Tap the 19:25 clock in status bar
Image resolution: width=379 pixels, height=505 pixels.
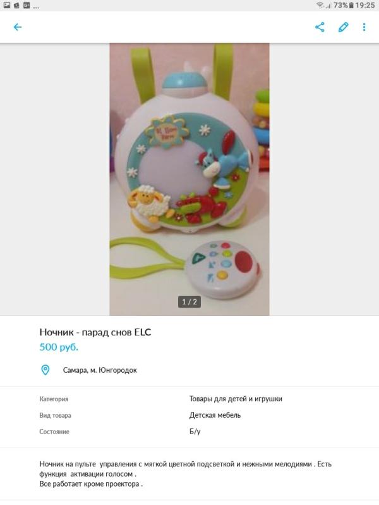[365, 5]
